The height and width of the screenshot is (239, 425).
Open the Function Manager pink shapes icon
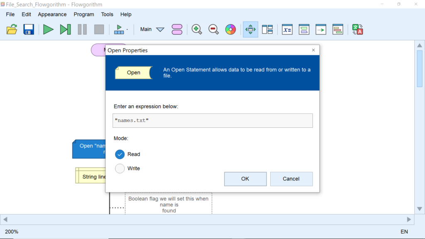[x=177, y=29]
